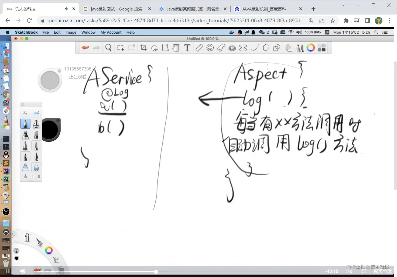Toggle the browser side panel
The image size is (397, 277).
coord(368,20)
